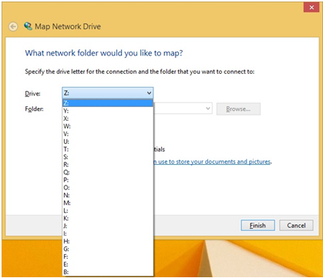The width and height of the screenshot is (323, 278).
Task: Set drive letter to B:
Action: click(108, 272)
